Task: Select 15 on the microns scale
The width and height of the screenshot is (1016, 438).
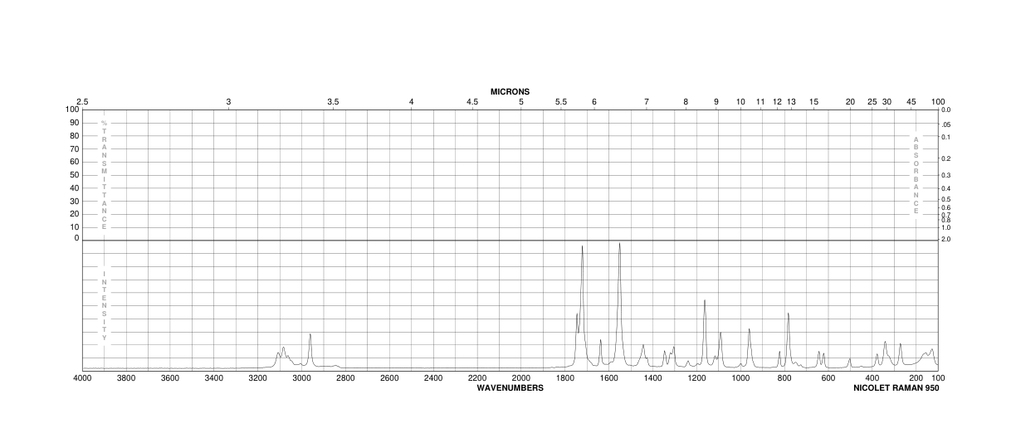Action: point(814,102)
